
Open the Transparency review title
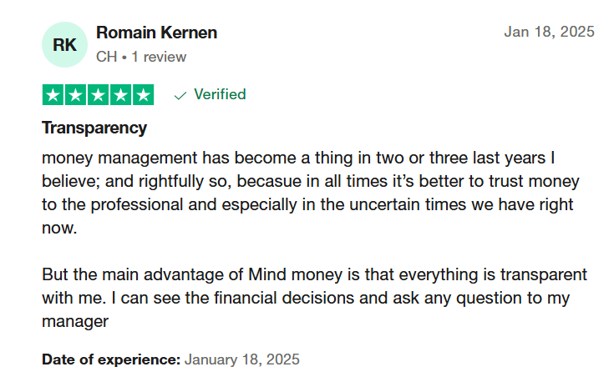click(x=94, y=128)
